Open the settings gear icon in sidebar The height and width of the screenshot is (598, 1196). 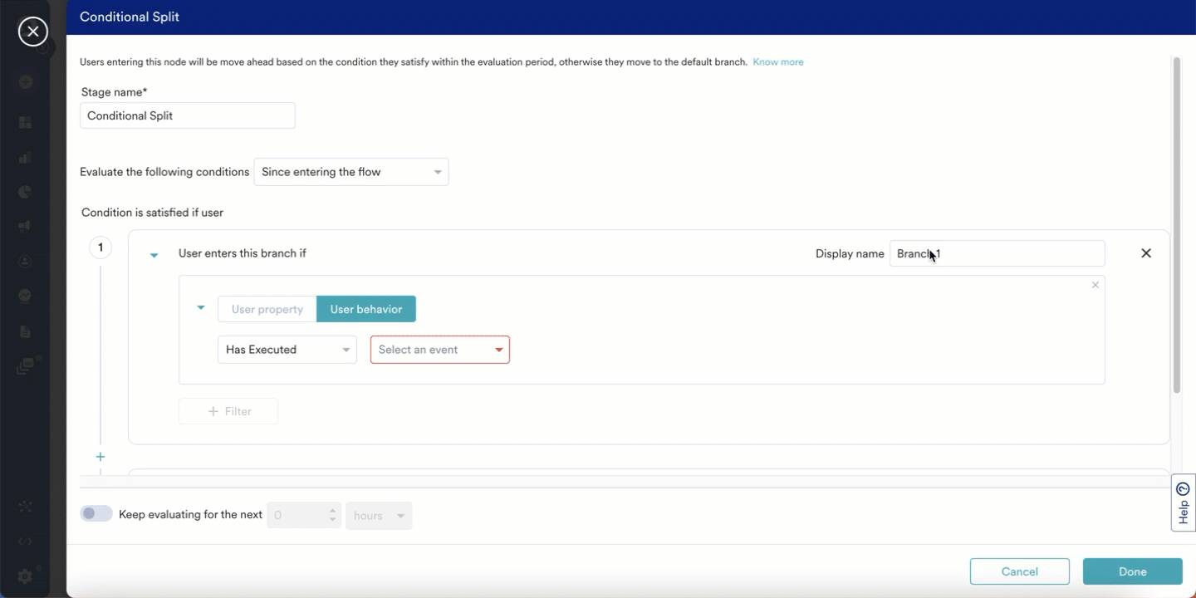pos(25,576)
